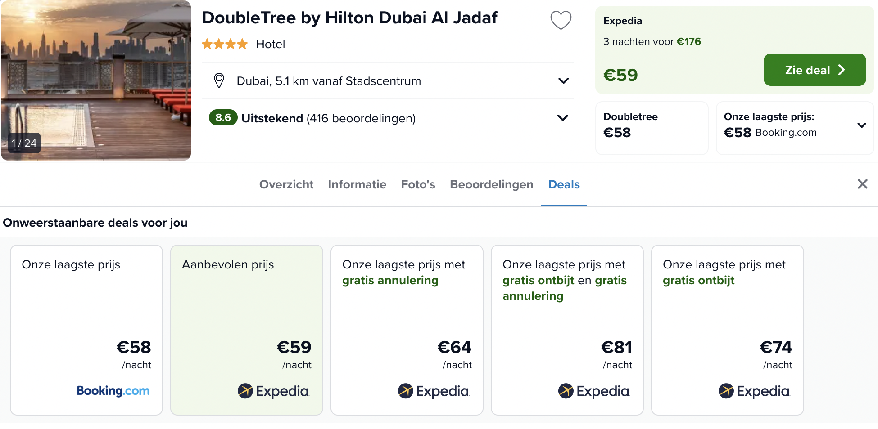Click Expedia logo in Aanbevolen prijs card
The height and width of the screenshot is (429, 878).
click(273, 391)
